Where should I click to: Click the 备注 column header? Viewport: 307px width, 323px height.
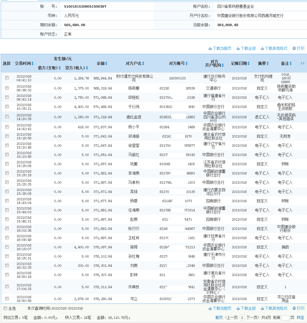285,64
